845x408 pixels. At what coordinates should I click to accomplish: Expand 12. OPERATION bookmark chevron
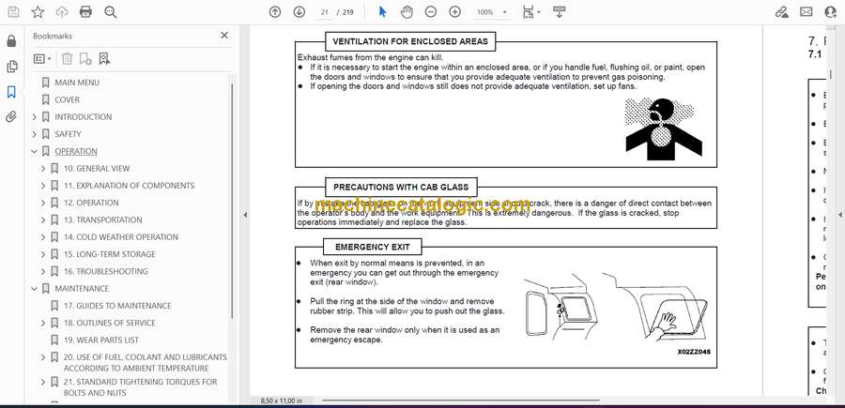click(x=43, y=203)
